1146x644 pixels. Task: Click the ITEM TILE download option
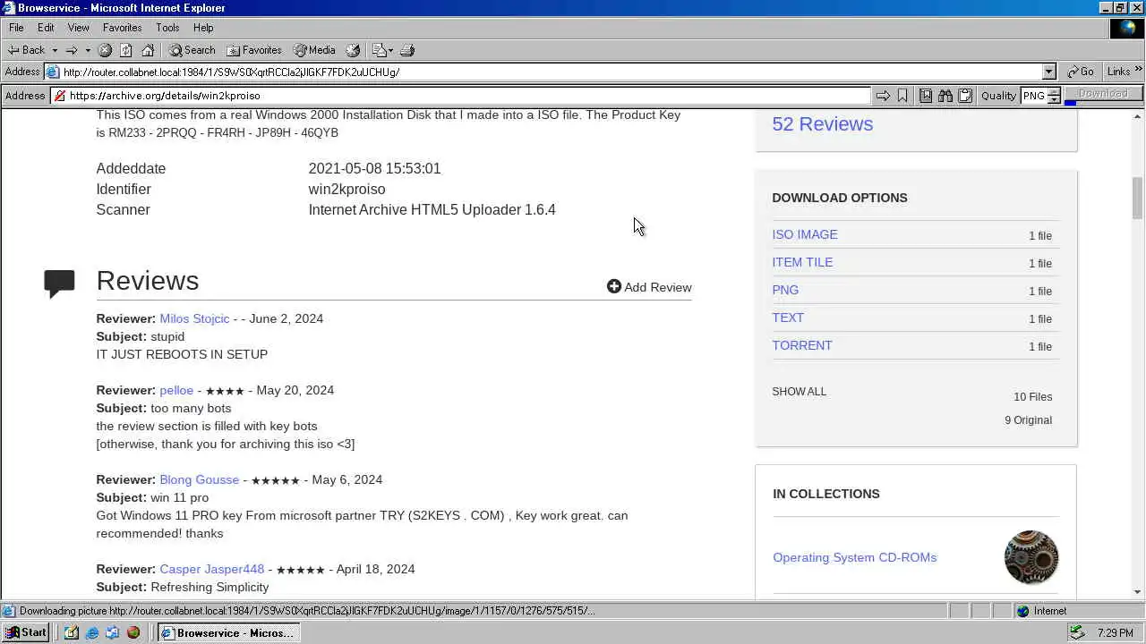coord(802,262)
